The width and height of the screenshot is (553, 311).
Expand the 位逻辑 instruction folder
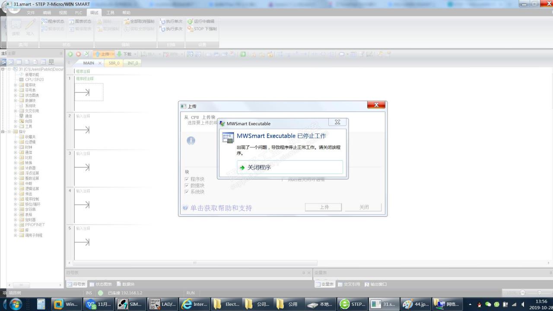(x=16, y=142)
